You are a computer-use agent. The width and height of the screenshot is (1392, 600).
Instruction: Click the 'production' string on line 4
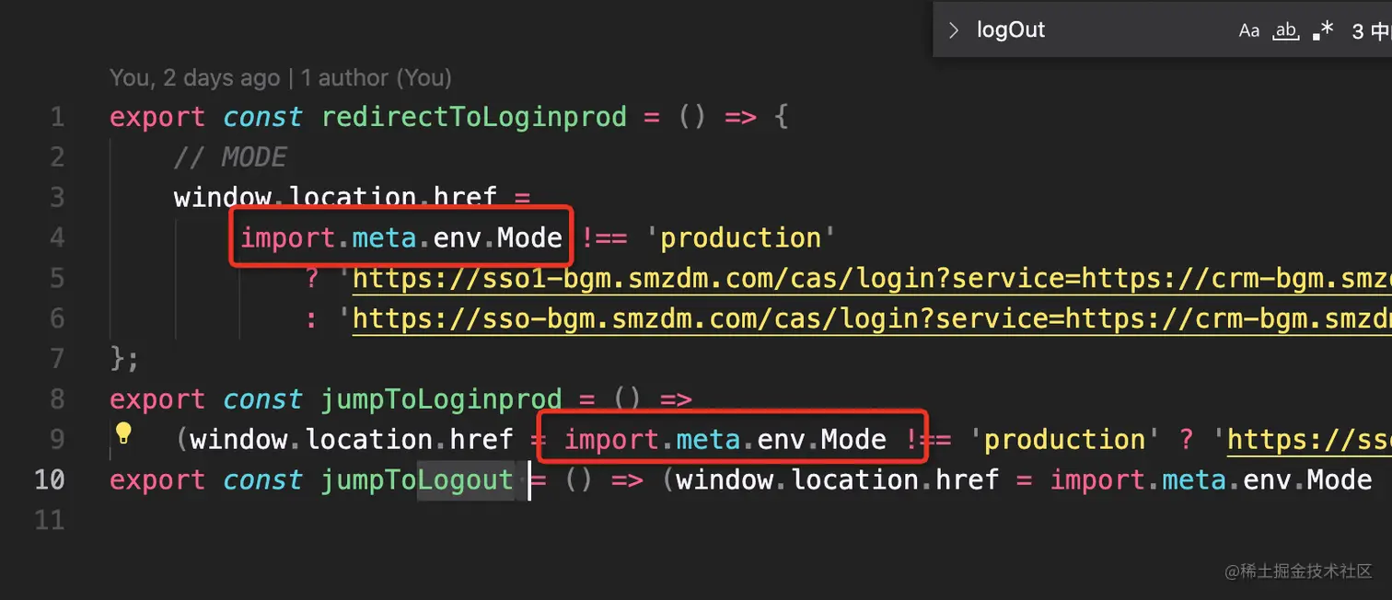point(740,238)
